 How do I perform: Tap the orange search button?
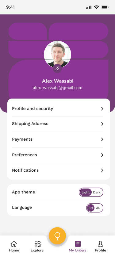point(57,236)
